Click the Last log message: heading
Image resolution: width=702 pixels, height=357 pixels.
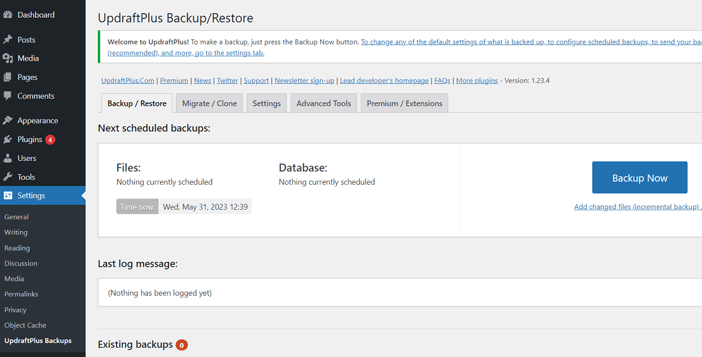point(138,264)
